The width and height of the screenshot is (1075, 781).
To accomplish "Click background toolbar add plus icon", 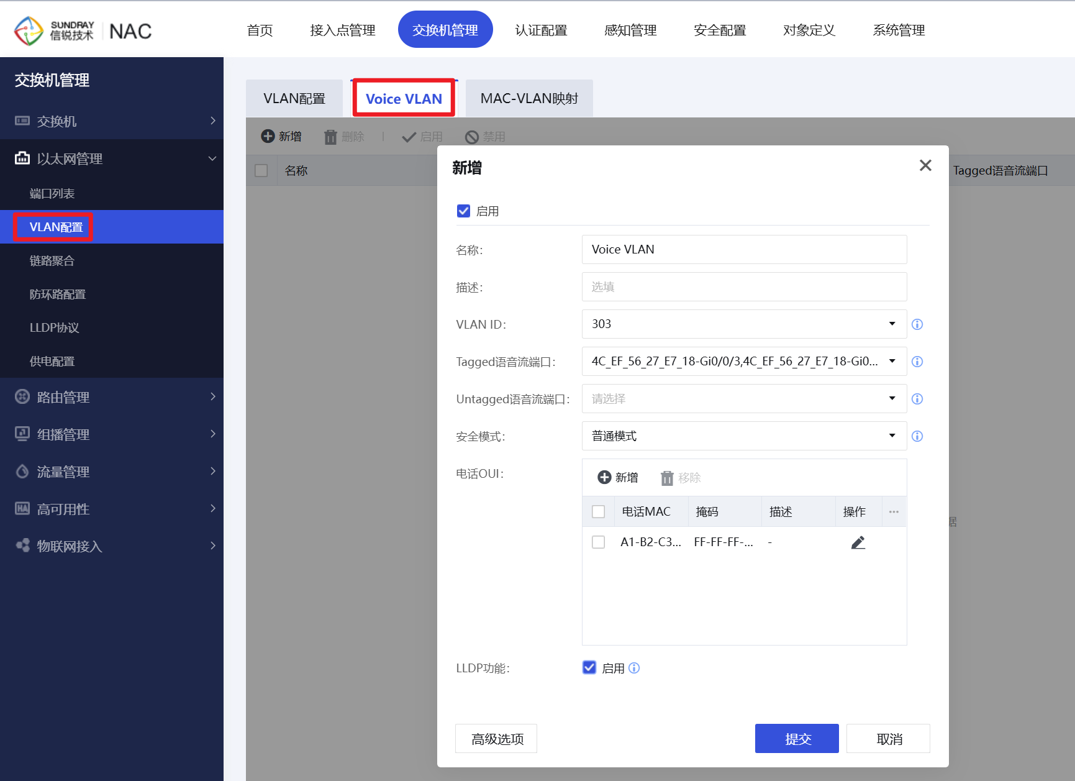I will [268, 136].
